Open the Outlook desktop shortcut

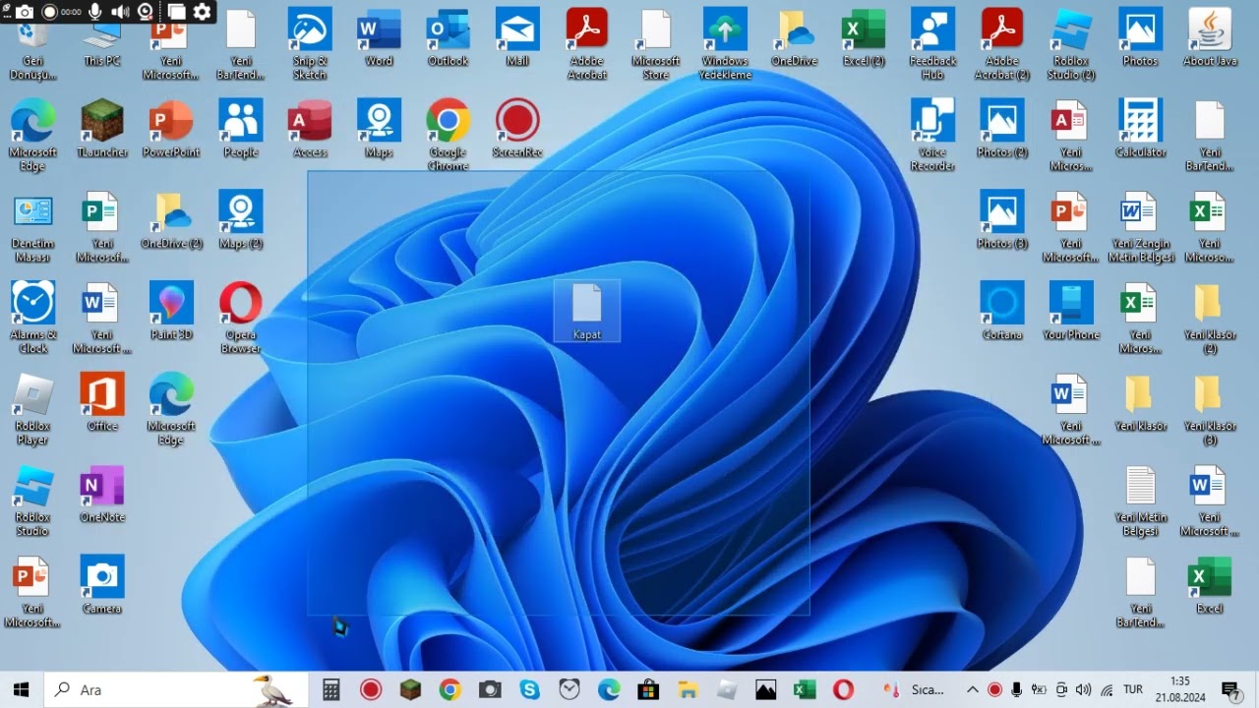pyautogui.click(x=448, y=37)
